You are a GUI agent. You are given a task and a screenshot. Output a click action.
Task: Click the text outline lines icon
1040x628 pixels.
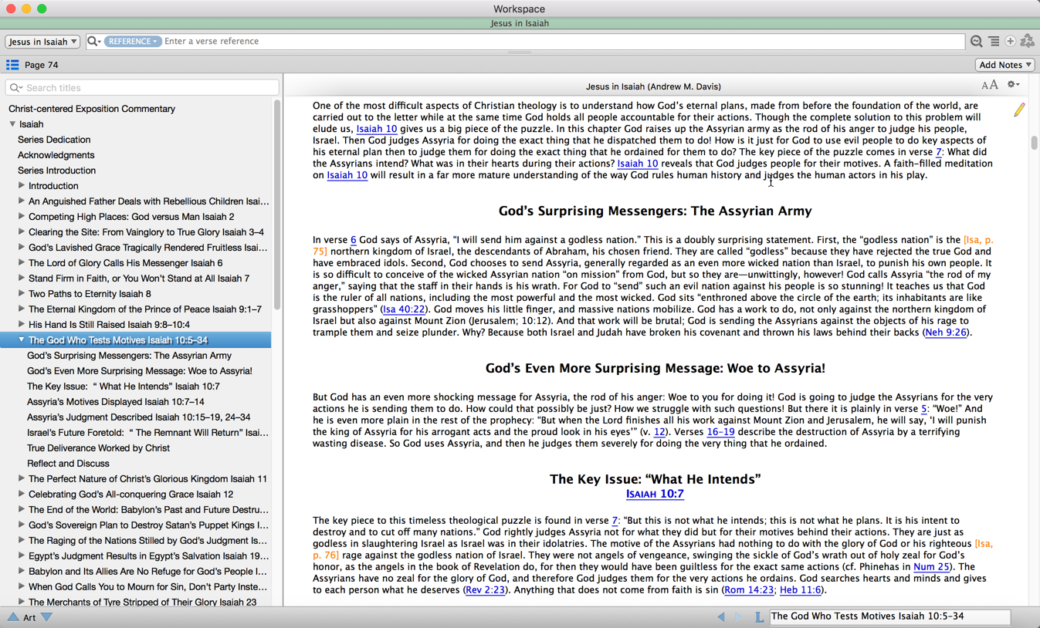[994, 42]
